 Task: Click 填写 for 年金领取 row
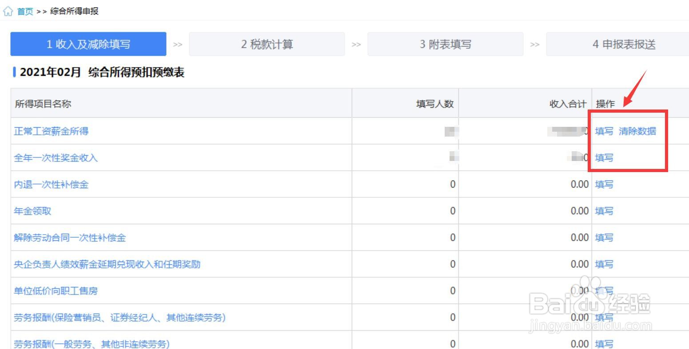[x=604, y=211]
